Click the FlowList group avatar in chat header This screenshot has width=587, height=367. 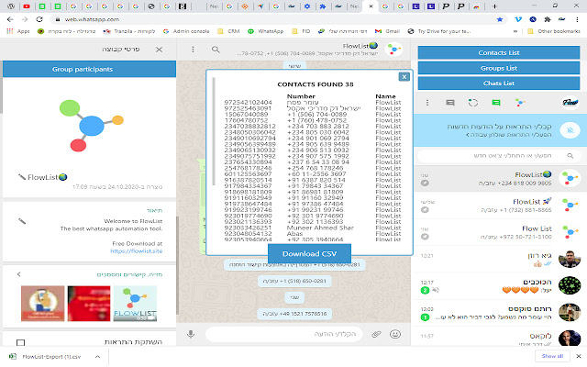click(393, 49)
